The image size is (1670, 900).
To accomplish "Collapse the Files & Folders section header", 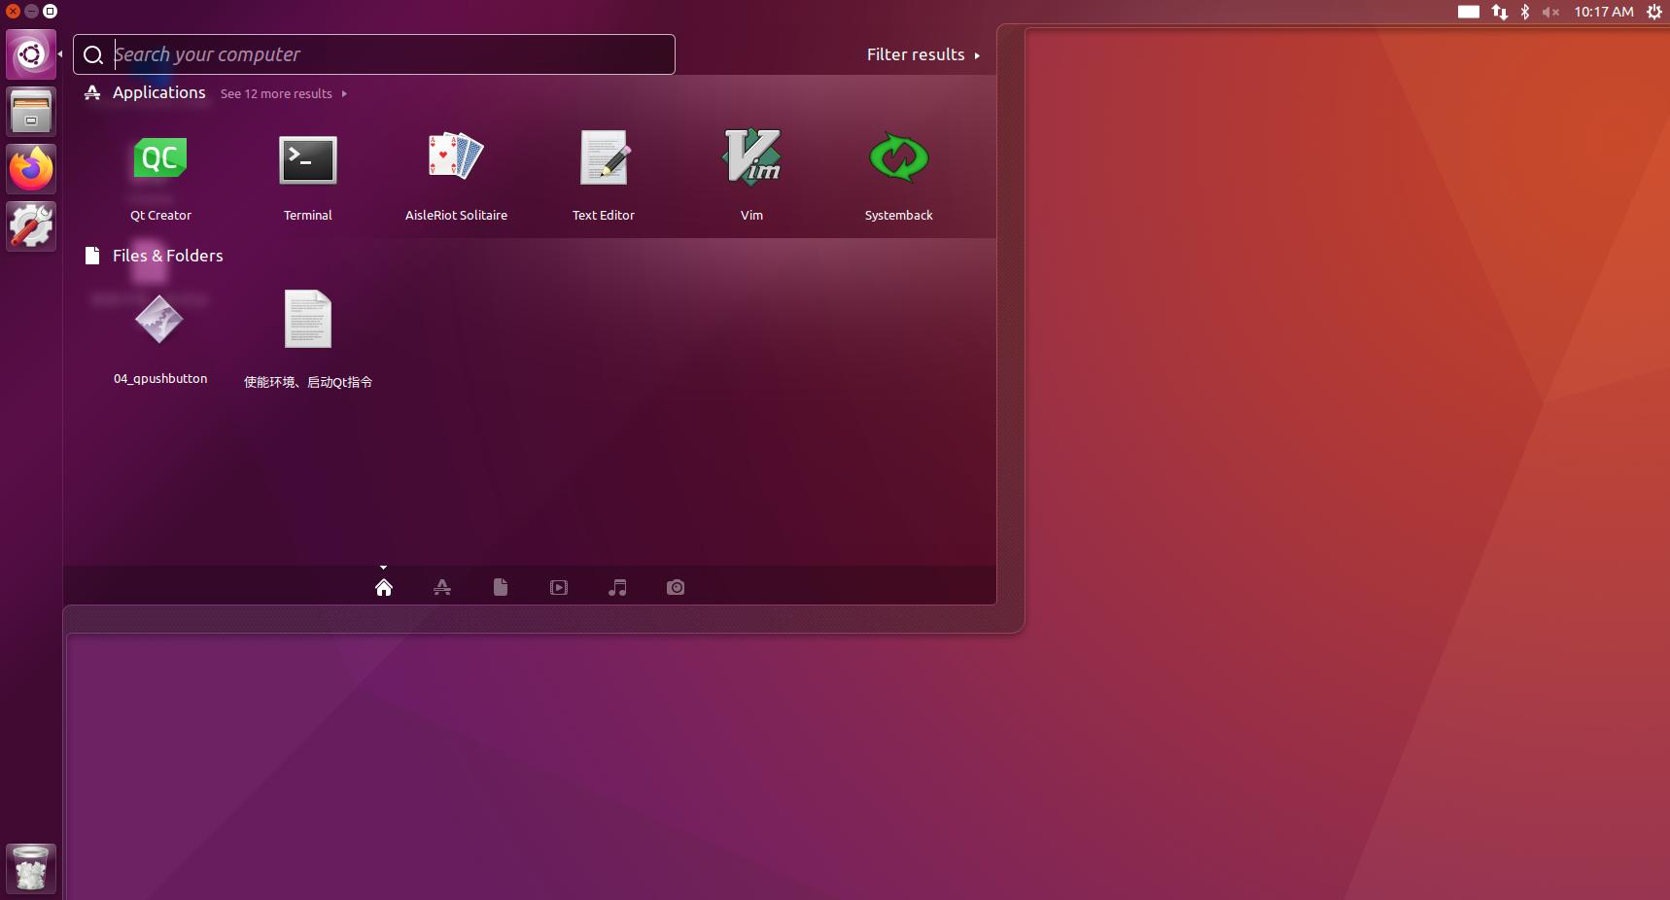I will (167, 256).
